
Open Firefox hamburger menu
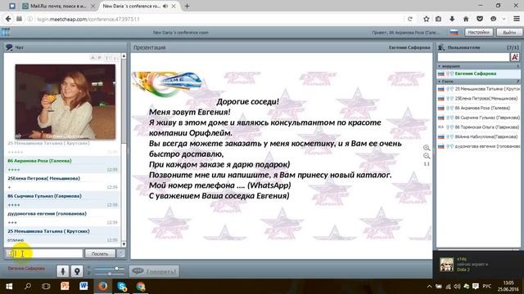pyautogui.click(x=517, y=19)
